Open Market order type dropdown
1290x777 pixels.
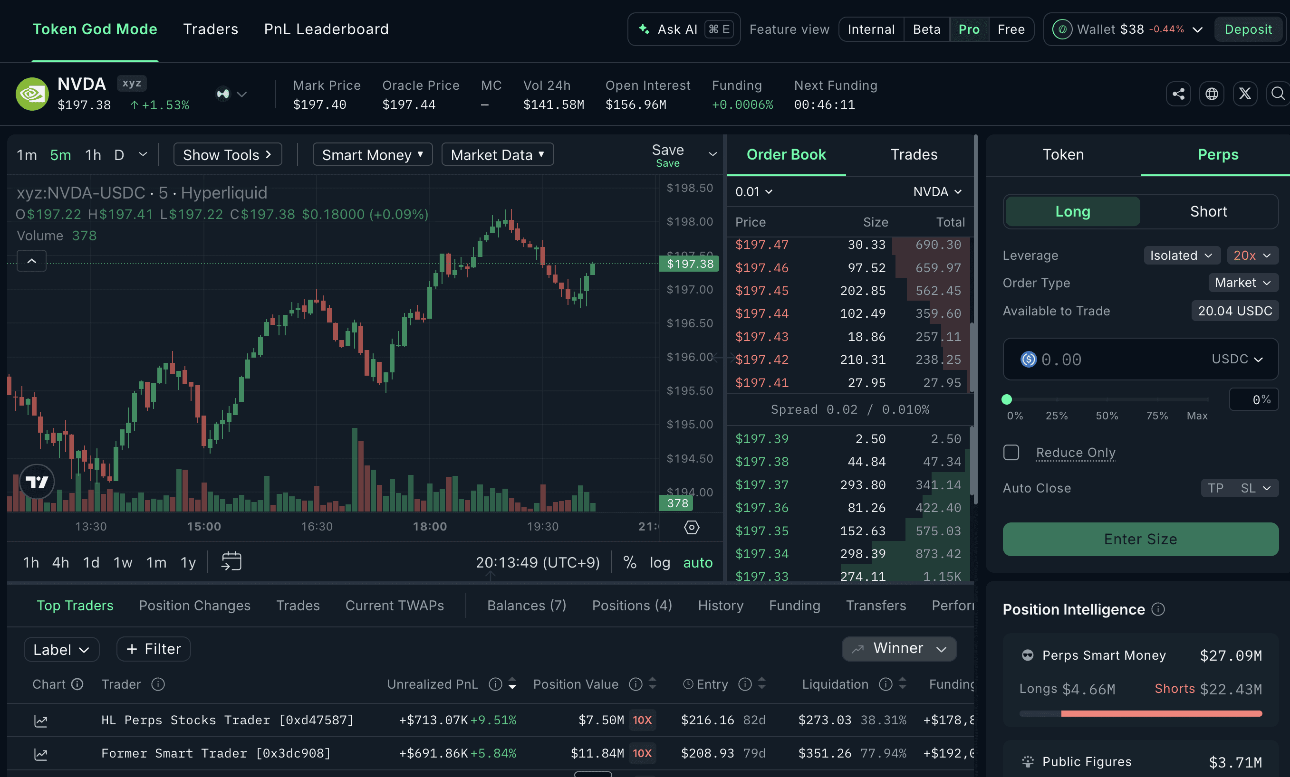click(1243, 283)
